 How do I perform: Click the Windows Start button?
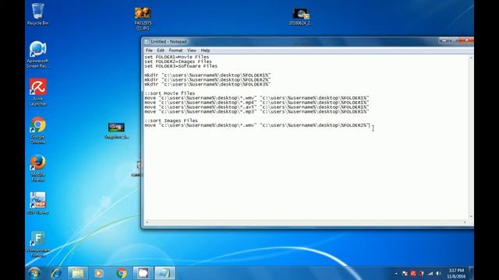(x=34, y=273)
